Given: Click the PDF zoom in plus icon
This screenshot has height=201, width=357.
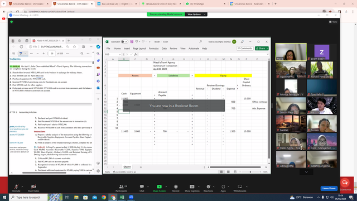Looking at the screenshot, I should point(44,54).
